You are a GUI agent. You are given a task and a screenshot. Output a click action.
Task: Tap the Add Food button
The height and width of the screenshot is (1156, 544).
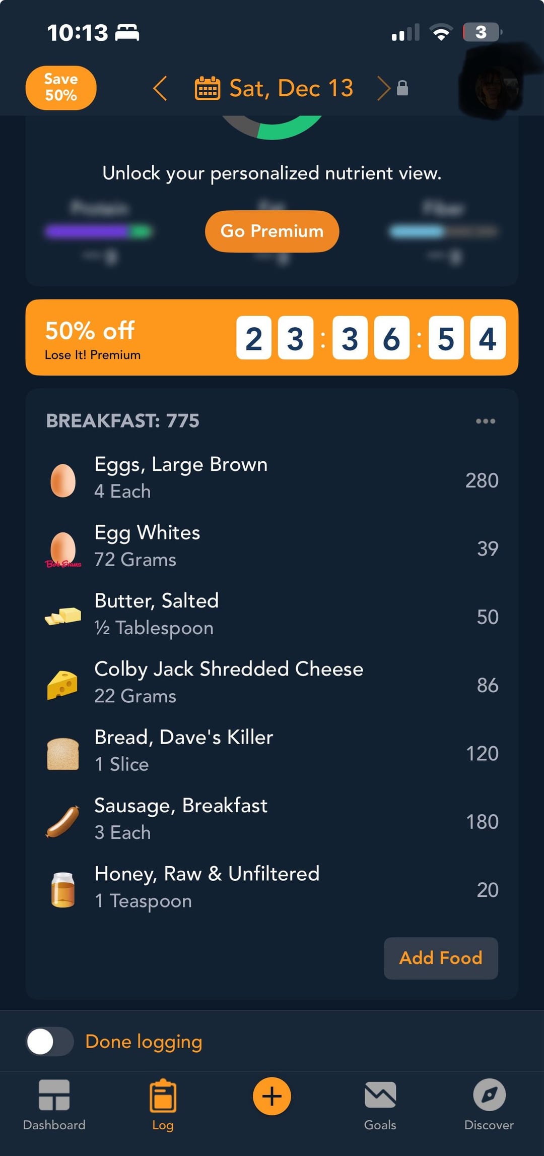(441, 958)
